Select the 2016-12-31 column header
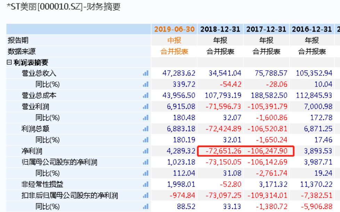Screen dimensions: 340x212 tap(312, 29)
